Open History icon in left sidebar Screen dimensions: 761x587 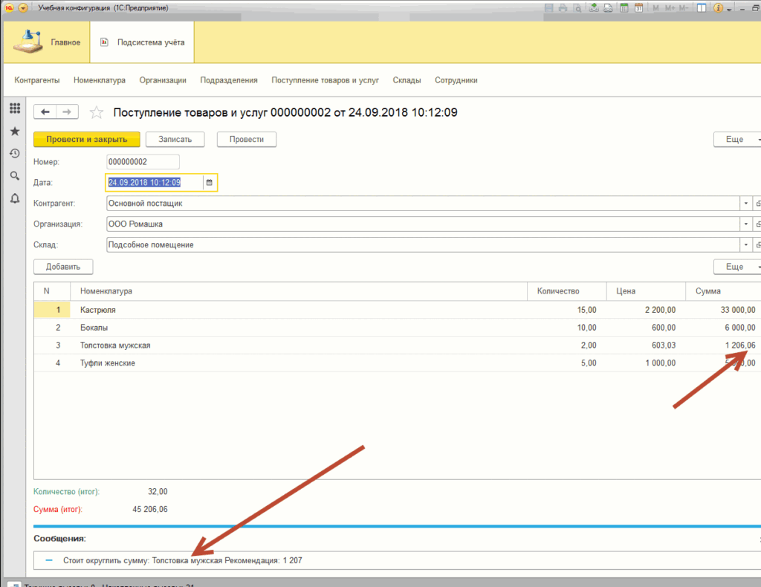14,154
